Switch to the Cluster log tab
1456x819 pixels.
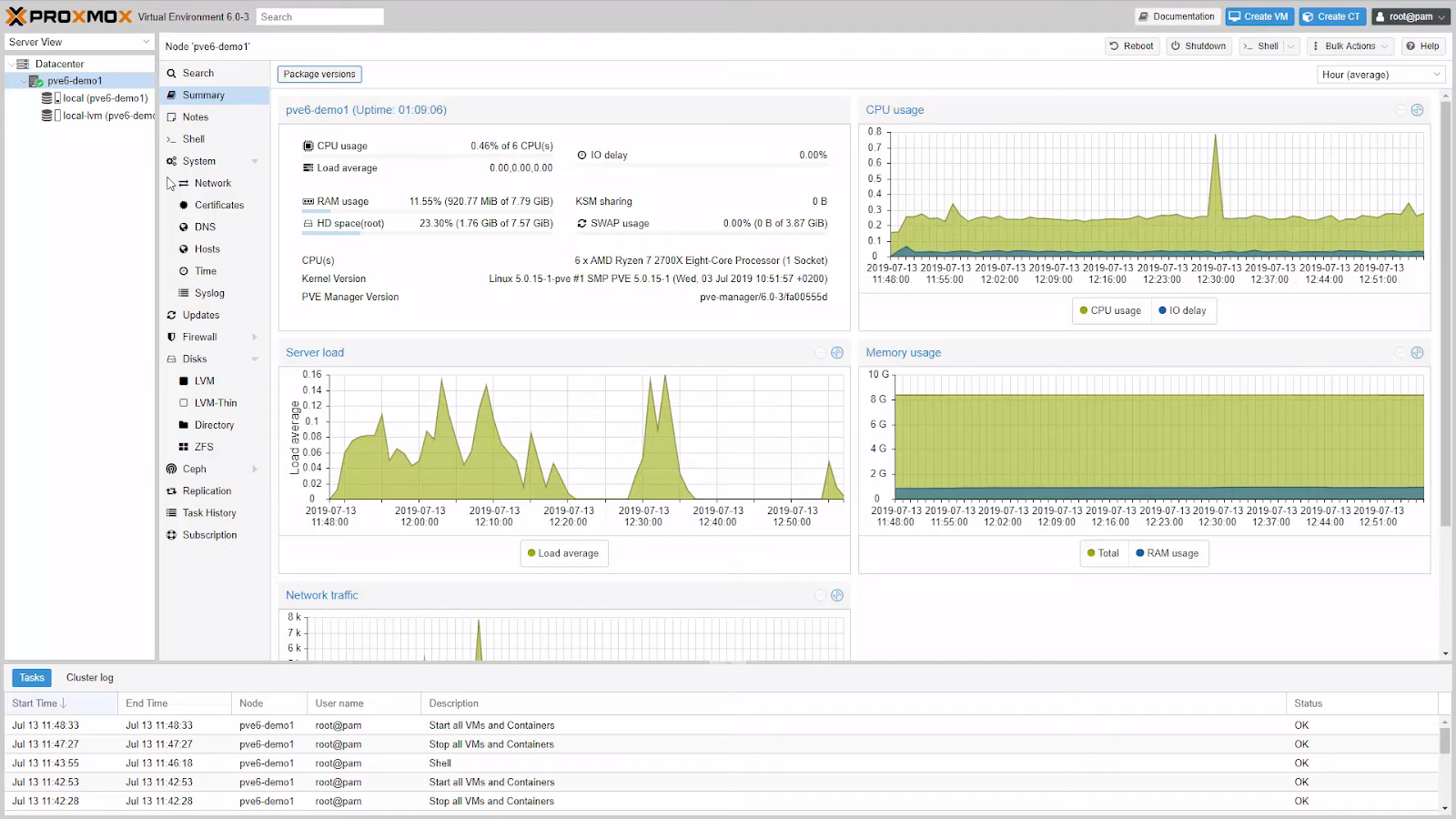tap(89, 677)
